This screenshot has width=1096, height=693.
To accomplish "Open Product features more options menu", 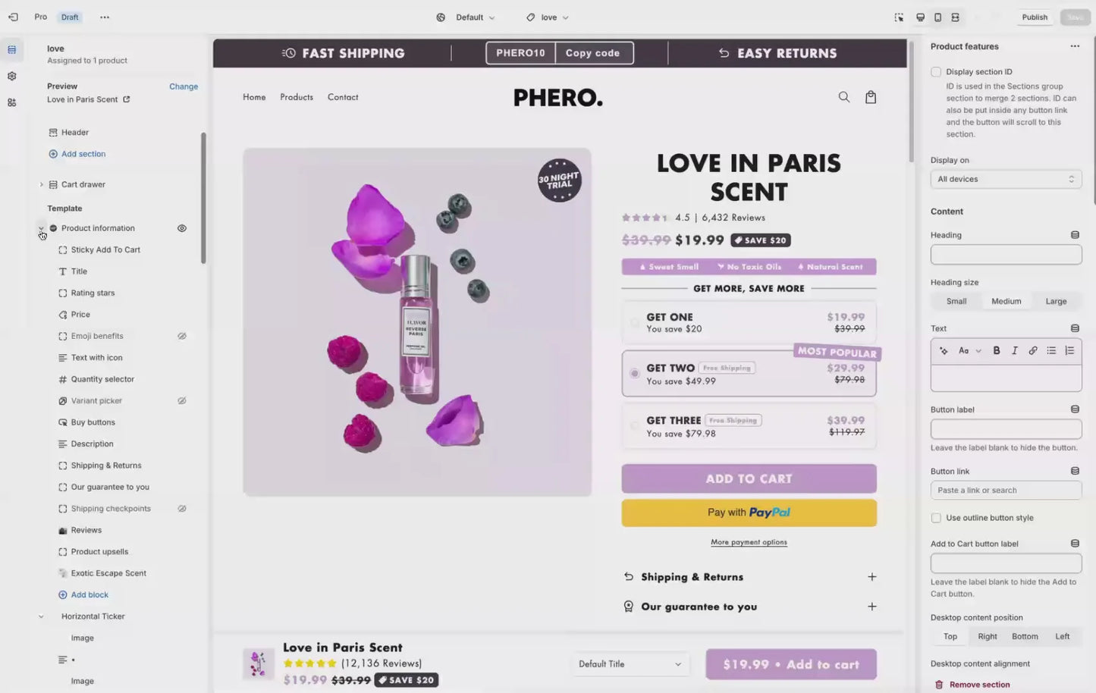I will pos(1074,46).
